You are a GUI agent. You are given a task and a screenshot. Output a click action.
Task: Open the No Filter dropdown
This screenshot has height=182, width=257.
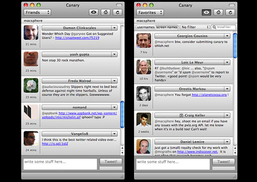(x=195, y=27)
